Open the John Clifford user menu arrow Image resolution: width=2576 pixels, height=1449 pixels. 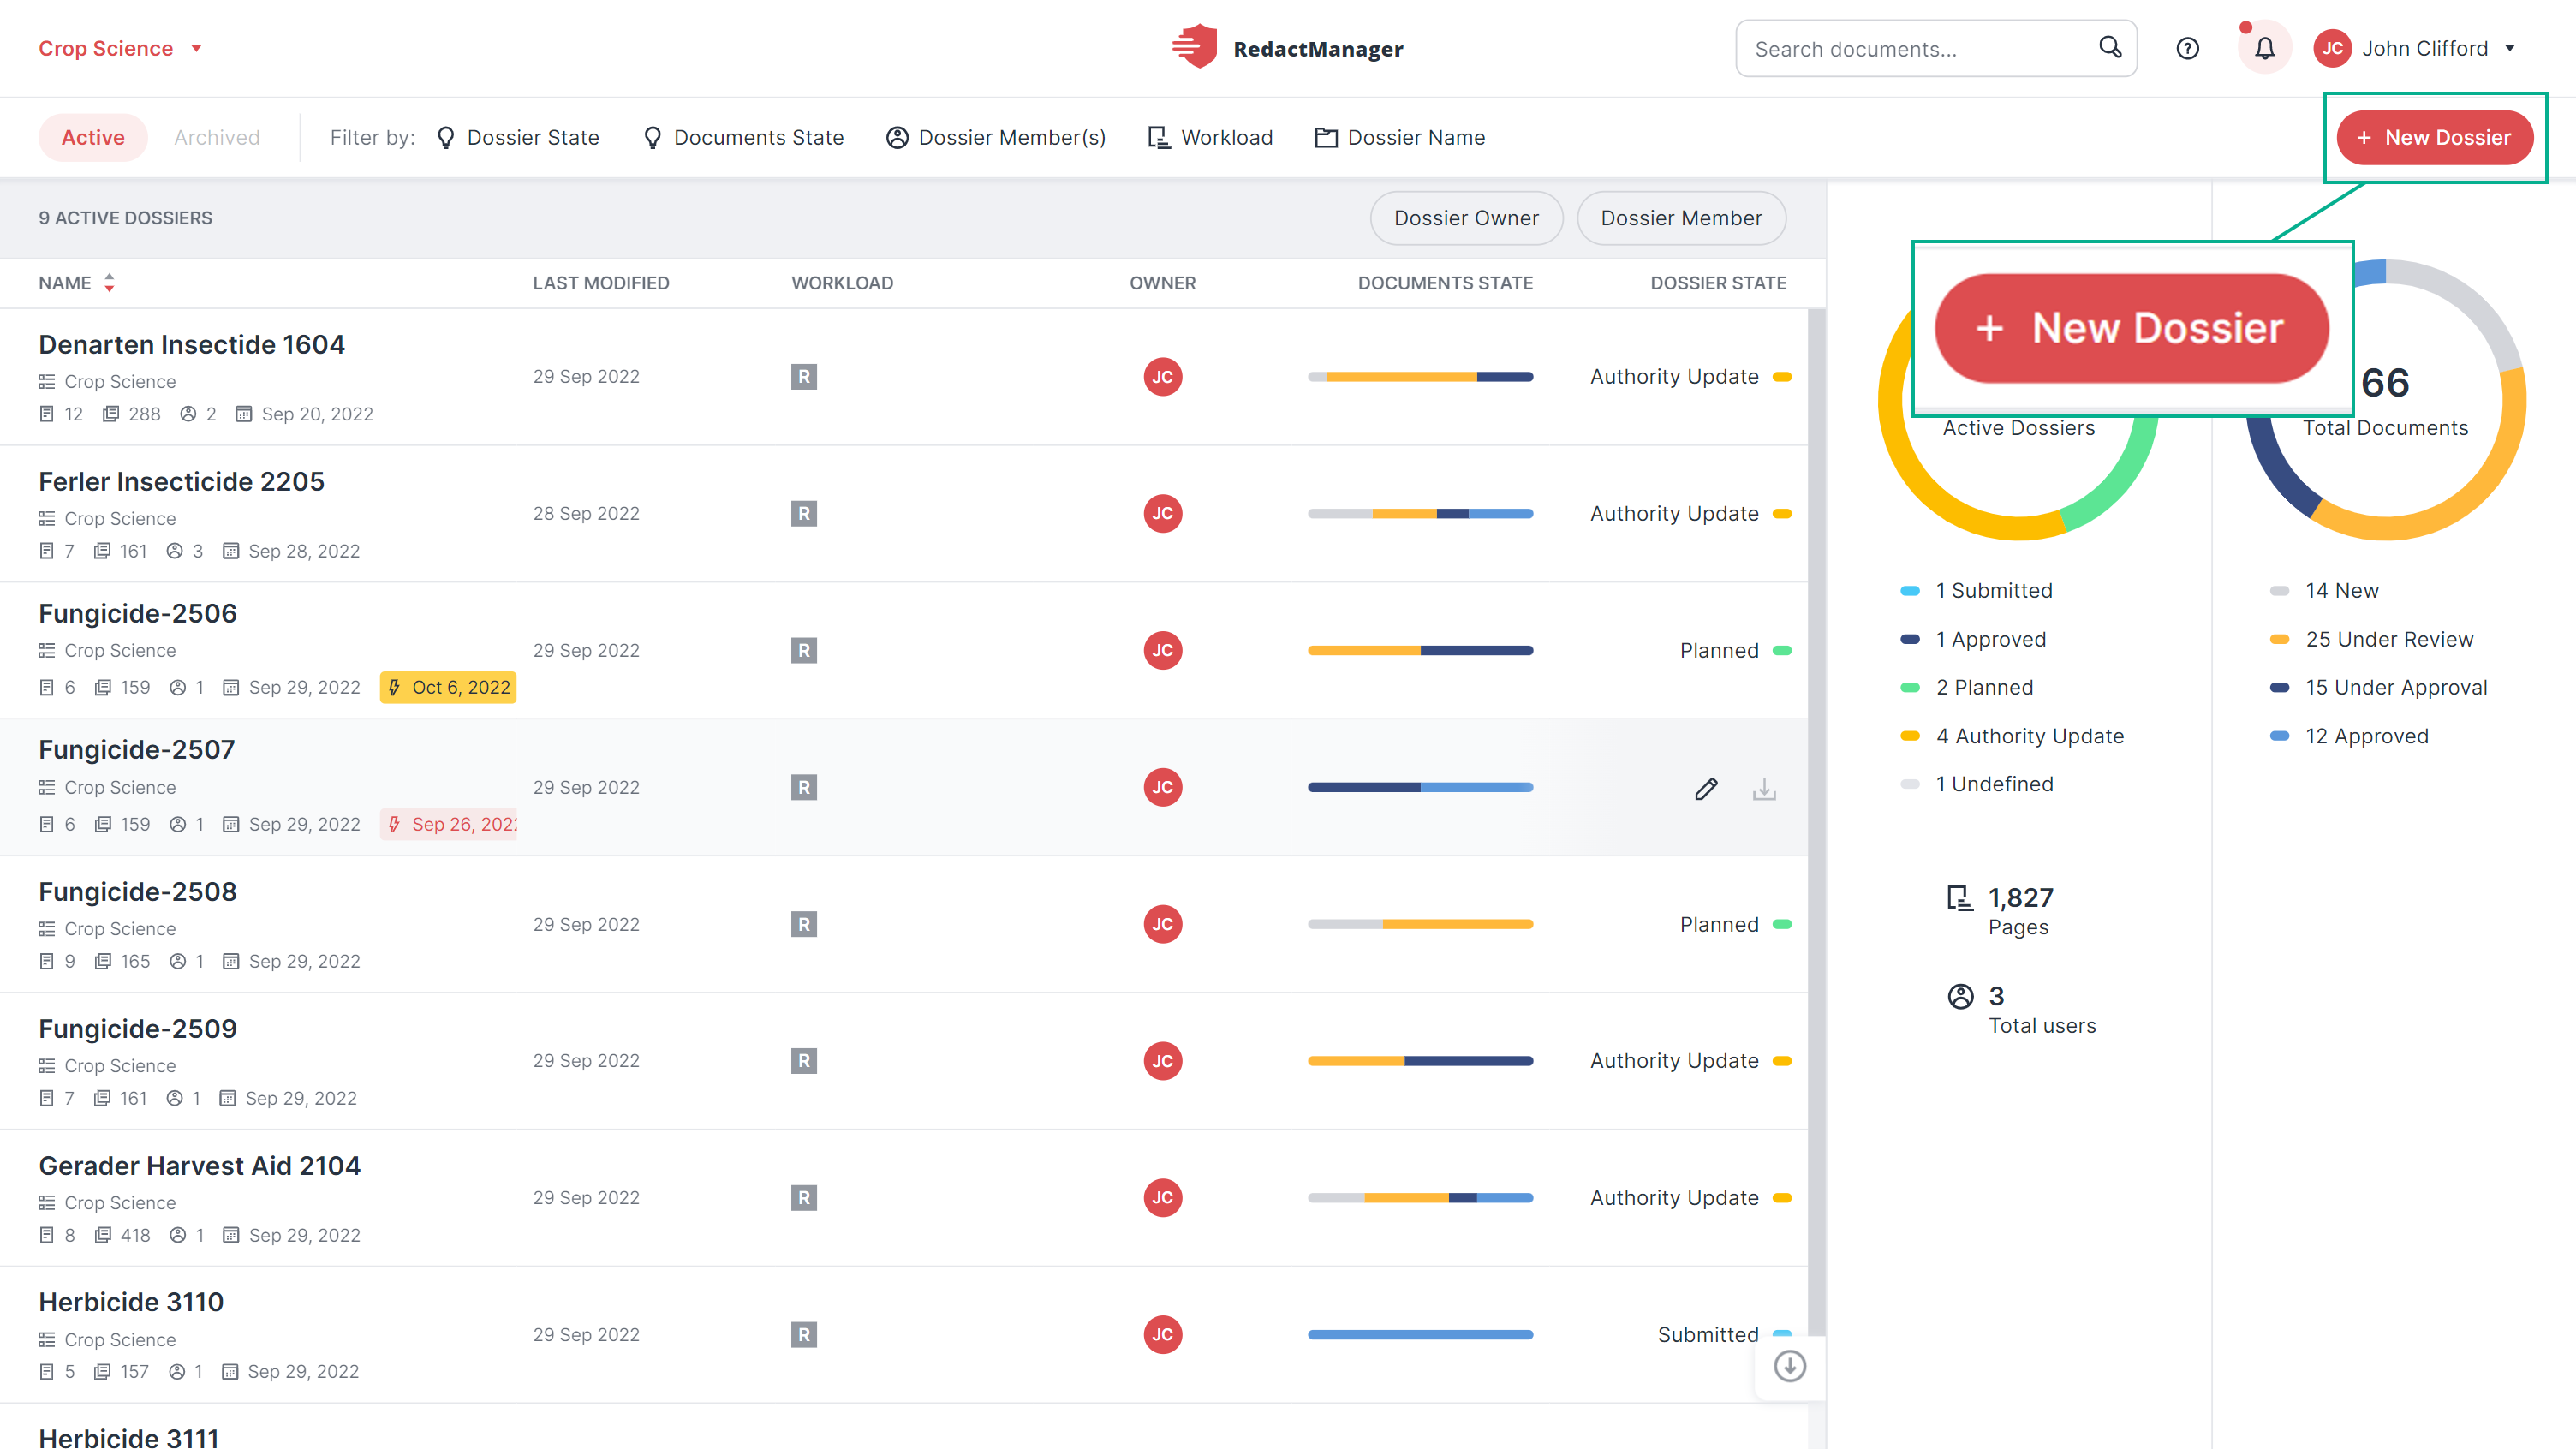click(2509, 48)
